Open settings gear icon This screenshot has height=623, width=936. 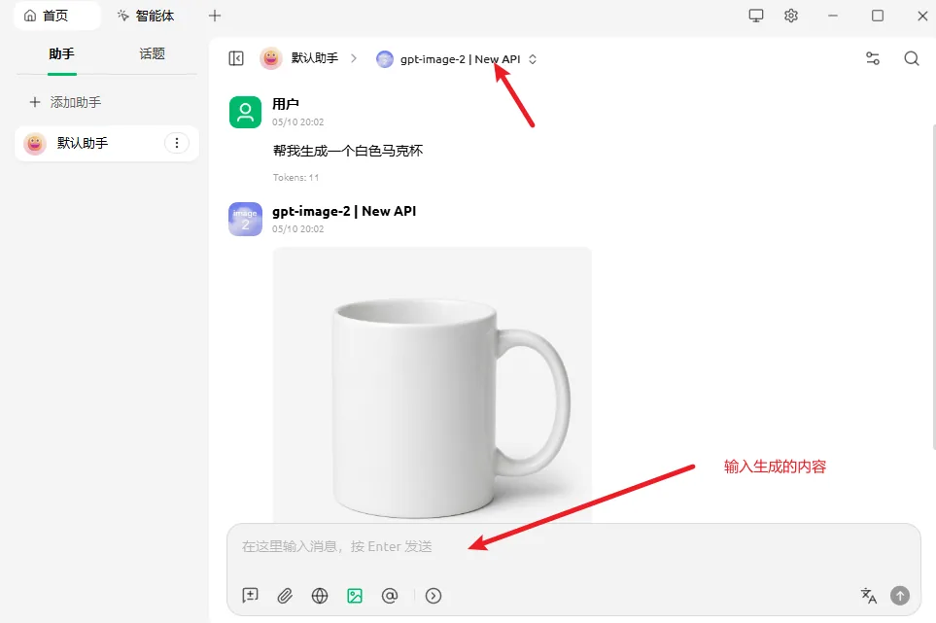[x=791, y=16]
